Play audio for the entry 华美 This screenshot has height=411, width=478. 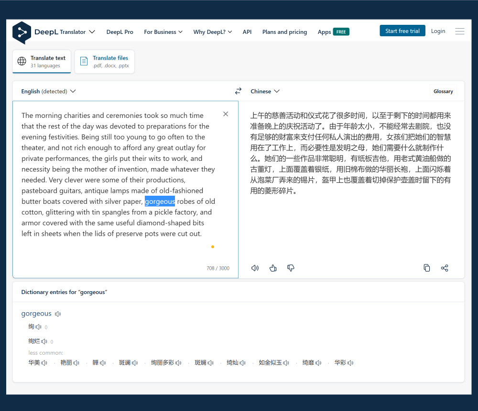(43, 362)
